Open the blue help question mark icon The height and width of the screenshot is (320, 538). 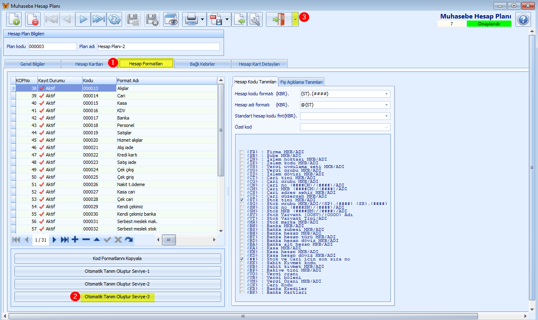(x=522, y=19)
